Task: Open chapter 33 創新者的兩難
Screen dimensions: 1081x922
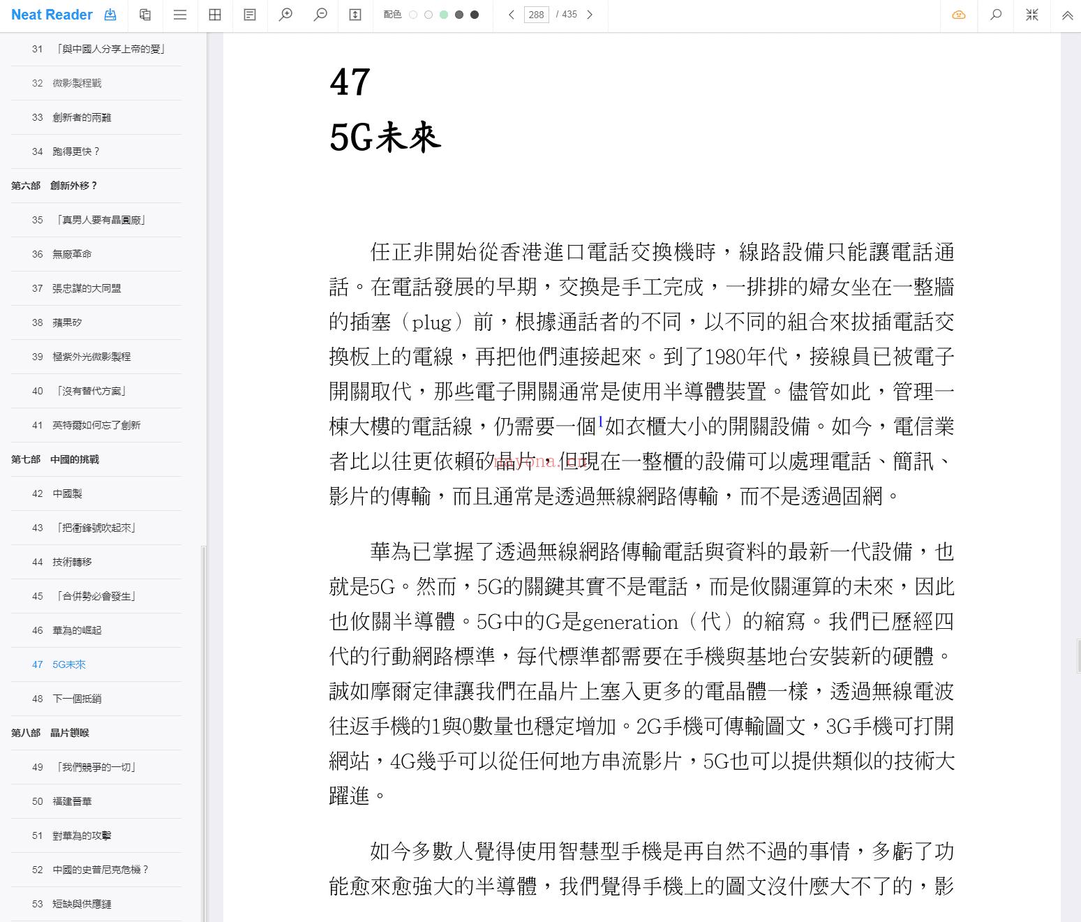Action: [96, 117]
